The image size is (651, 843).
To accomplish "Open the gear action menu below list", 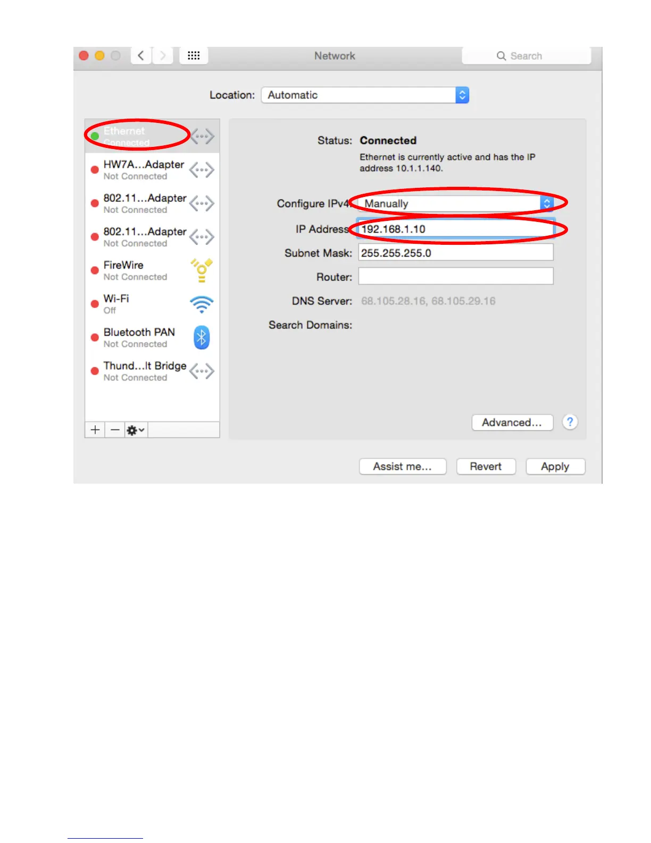I will [136, 430].
